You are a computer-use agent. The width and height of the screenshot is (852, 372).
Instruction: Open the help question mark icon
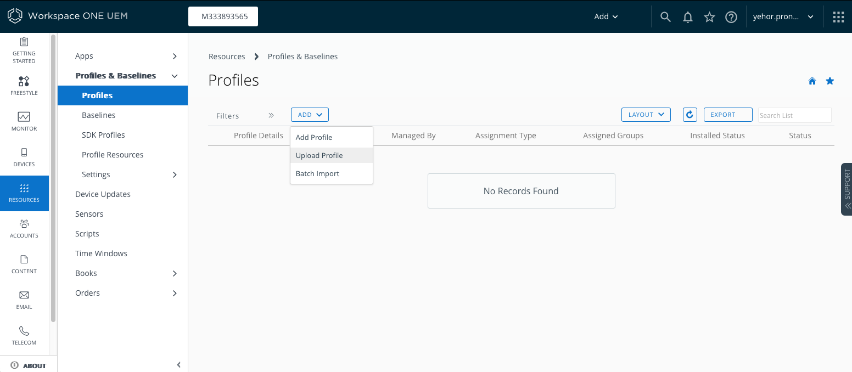[x=731, y=17]
